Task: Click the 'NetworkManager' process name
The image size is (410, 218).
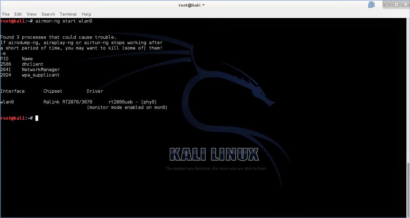Action: [41, 70]
